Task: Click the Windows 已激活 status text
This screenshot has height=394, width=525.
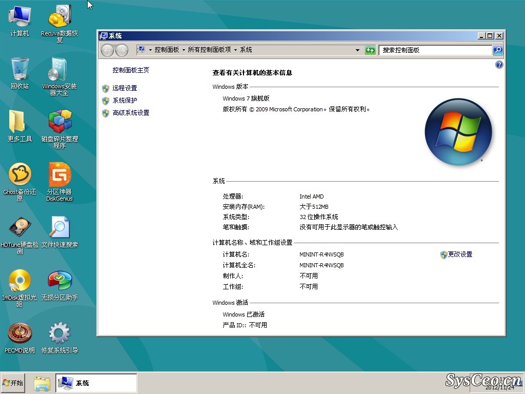Action: tap(244, 314)
